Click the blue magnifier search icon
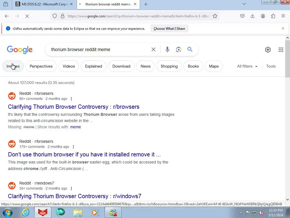 (x=190, y=49)
